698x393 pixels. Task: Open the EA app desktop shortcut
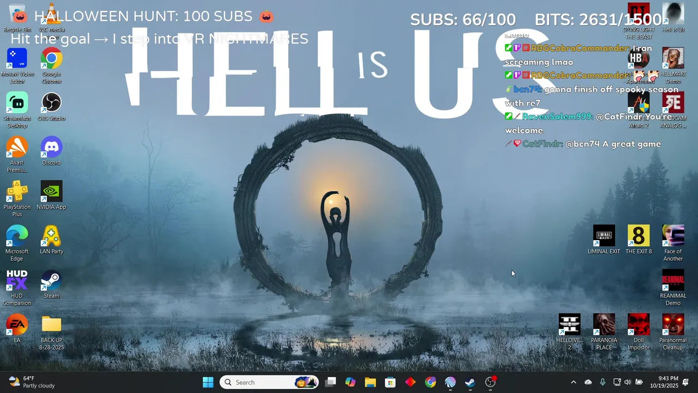17,329
